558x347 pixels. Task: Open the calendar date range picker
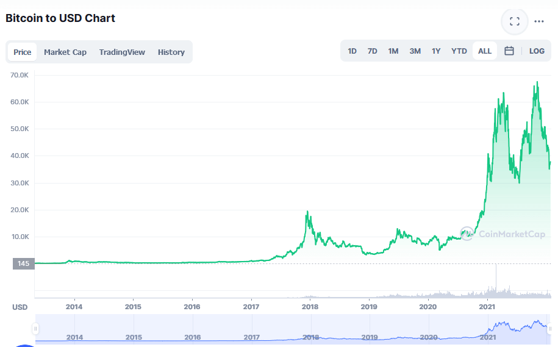click(x=509, y=51)
